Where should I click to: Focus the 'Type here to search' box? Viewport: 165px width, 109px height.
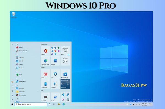31,104
